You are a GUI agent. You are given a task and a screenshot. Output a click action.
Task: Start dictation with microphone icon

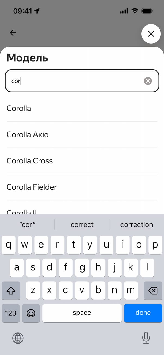click(146, 338)
